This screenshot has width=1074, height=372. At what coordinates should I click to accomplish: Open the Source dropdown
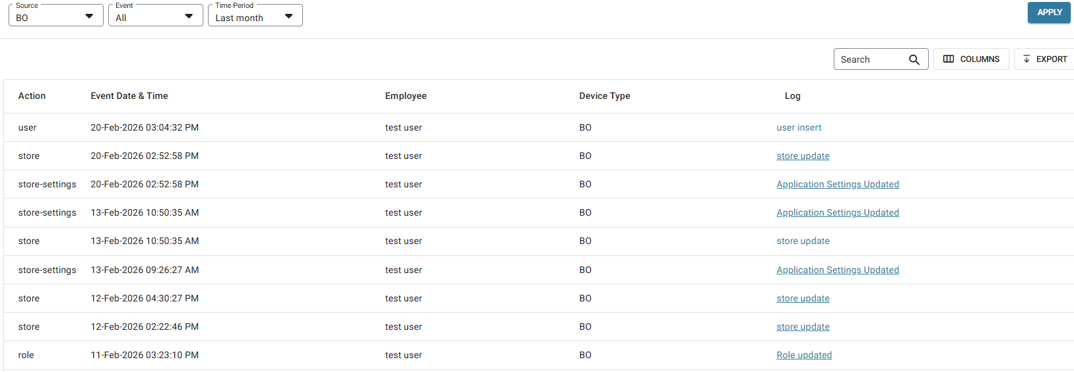point(55,16)
